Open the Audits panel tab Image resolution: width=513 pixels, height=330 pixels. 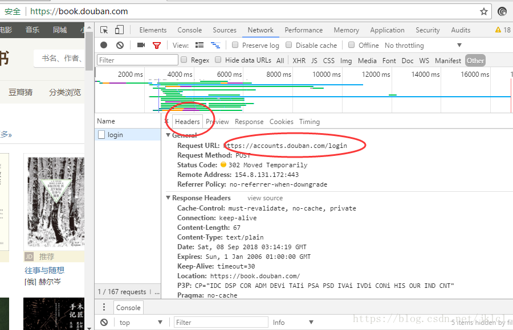pos(461,30)
